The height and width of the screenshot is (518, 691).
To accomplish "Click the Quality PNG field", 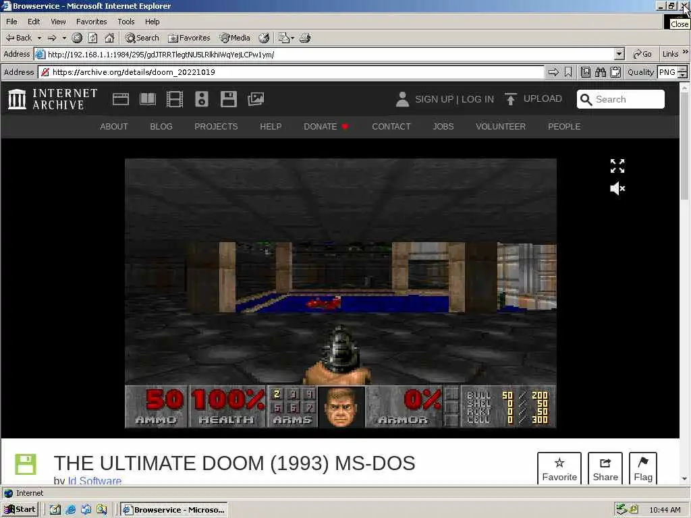I will (667, 72).
